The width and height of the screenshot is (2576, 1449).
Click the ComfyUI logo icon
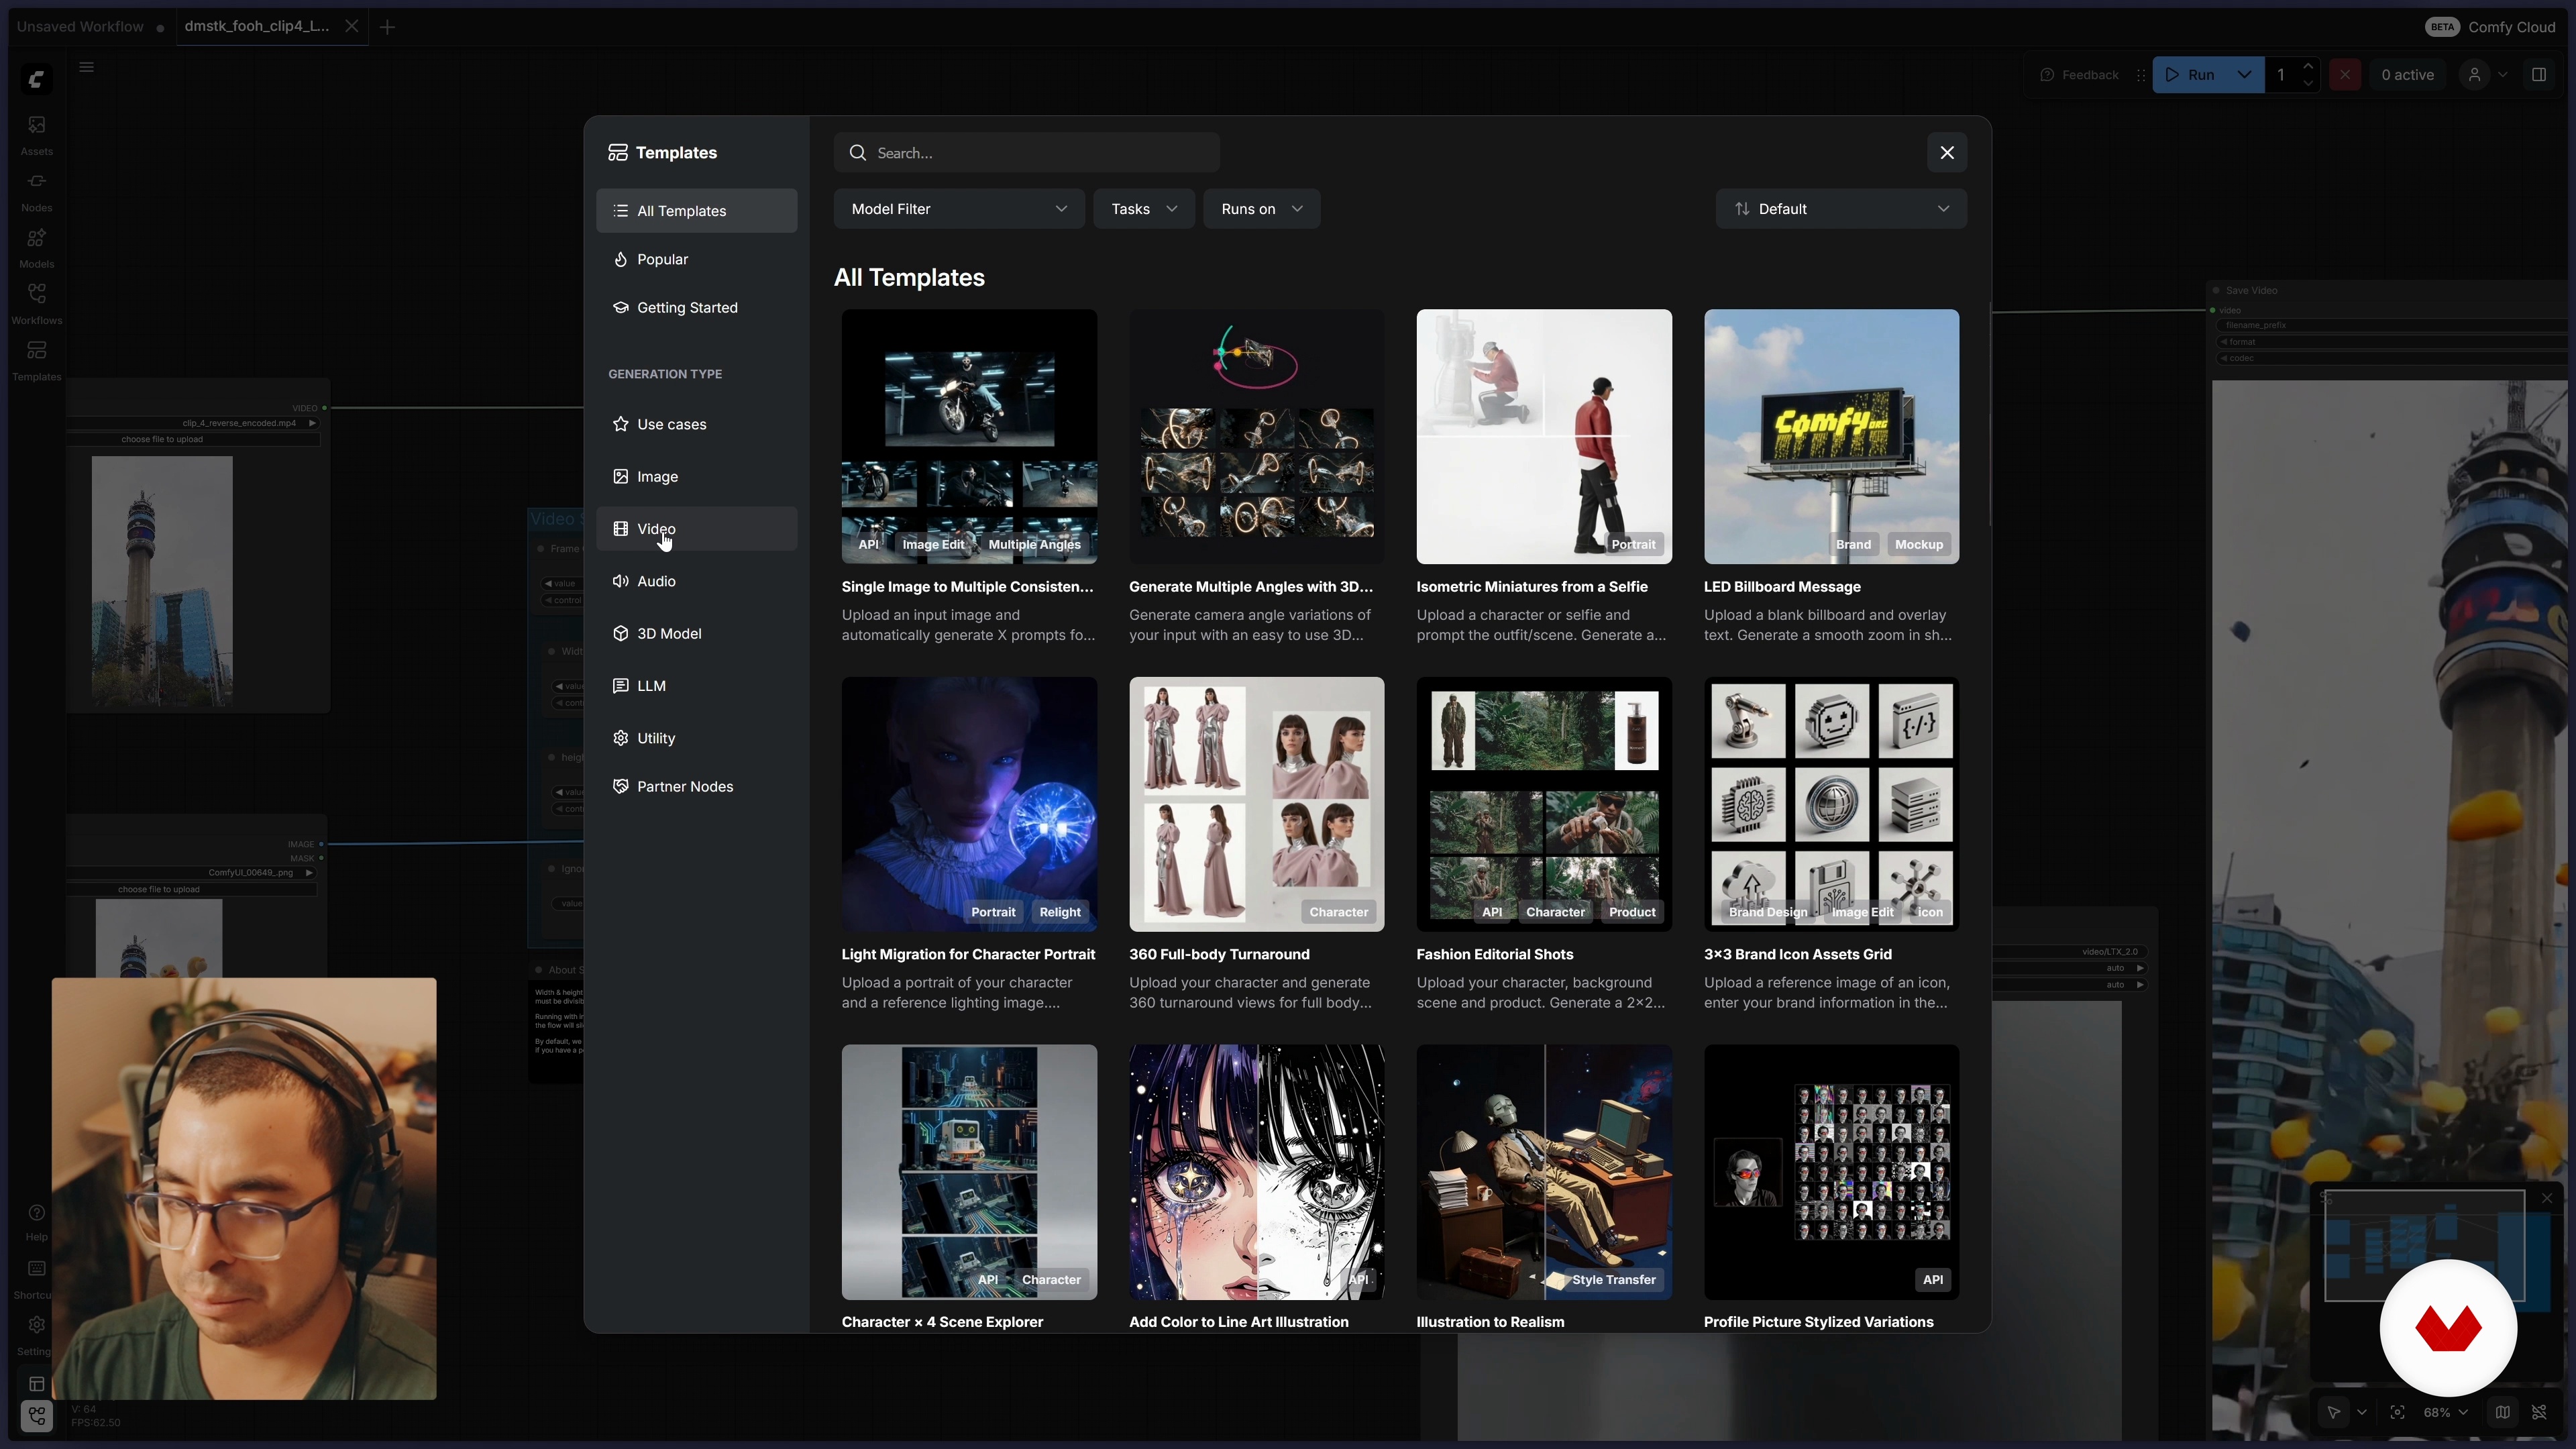[x=36, y=79]
